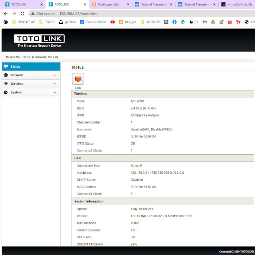Click the encryption value Disabled(AP), Disabled(WDS)
This screenshot has width=255, height=255.
click(152, 129)
